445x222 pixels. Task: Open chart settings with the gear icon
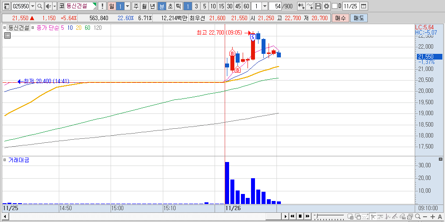[327, 6]
